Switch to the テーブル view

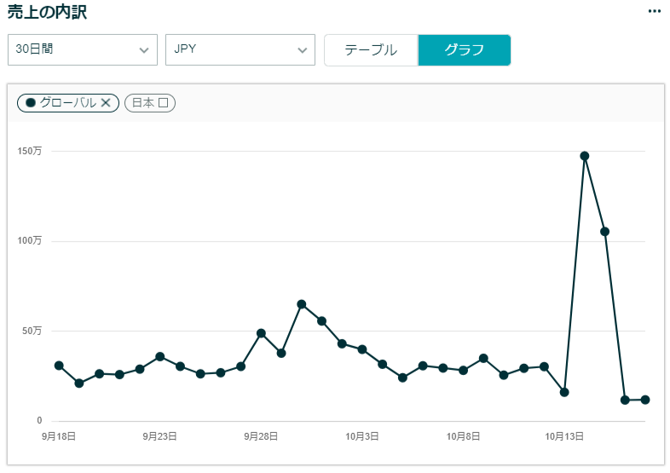(x=371, y=49)
